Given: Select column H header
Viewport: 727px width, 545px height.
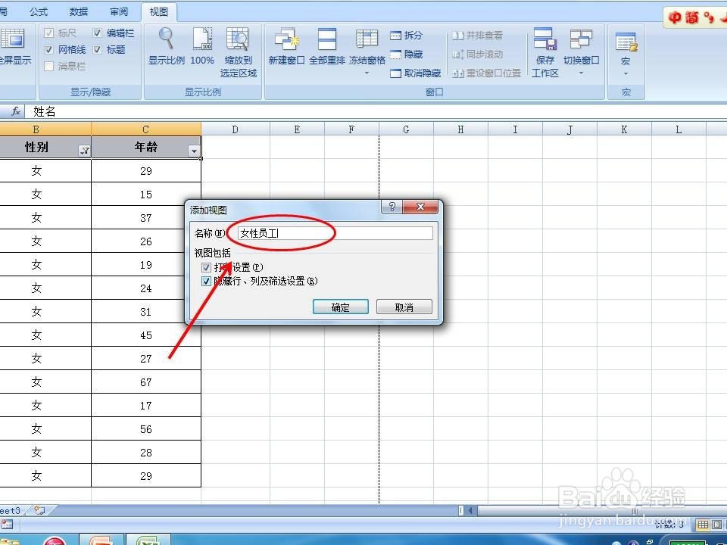Looking at the screenshot, I should 460,129.
